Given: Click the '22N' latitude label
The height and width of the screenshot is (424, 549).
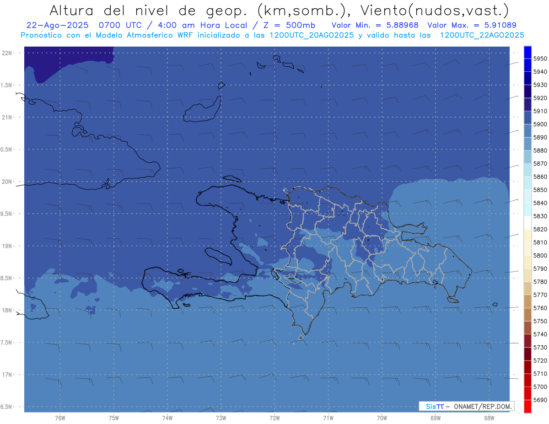Looking at the screenshot, I should [x=8, y=53].
